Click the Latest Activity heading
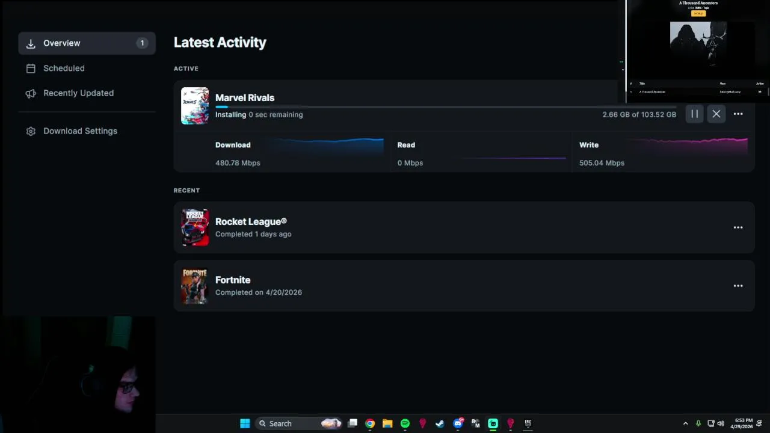This screenshot has width=770, height=433. [220, 42]
